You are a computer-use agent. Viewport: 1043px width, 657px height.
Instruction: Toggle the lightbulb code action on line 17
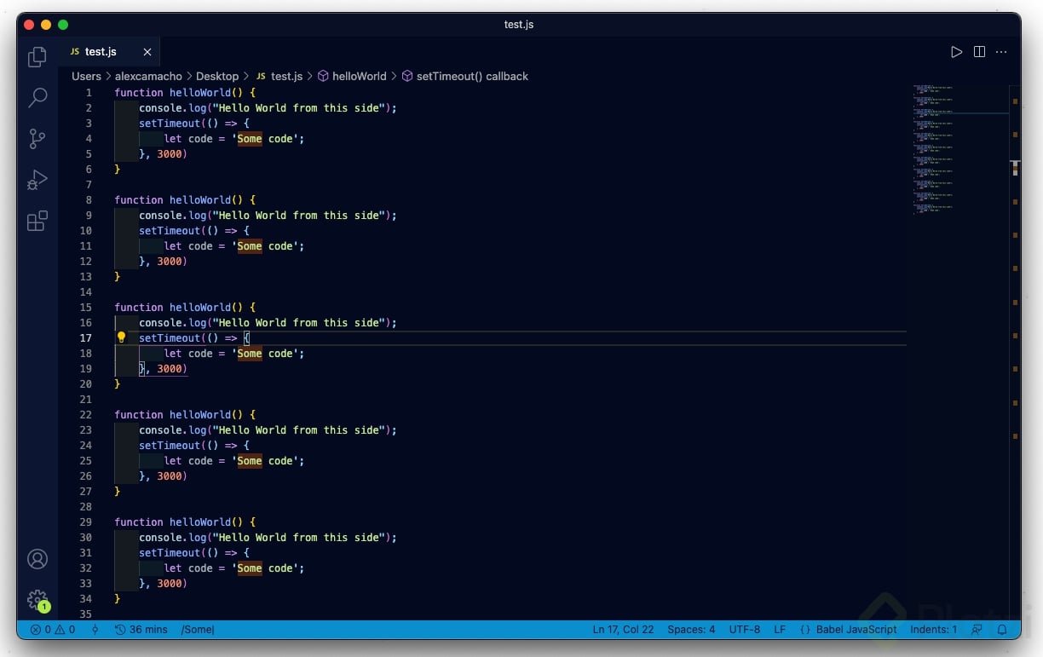pos(121,337)
